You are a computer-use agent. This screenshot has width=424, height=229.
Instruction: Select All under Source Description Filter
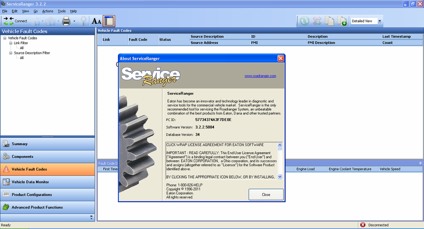(x=22, y=58)
